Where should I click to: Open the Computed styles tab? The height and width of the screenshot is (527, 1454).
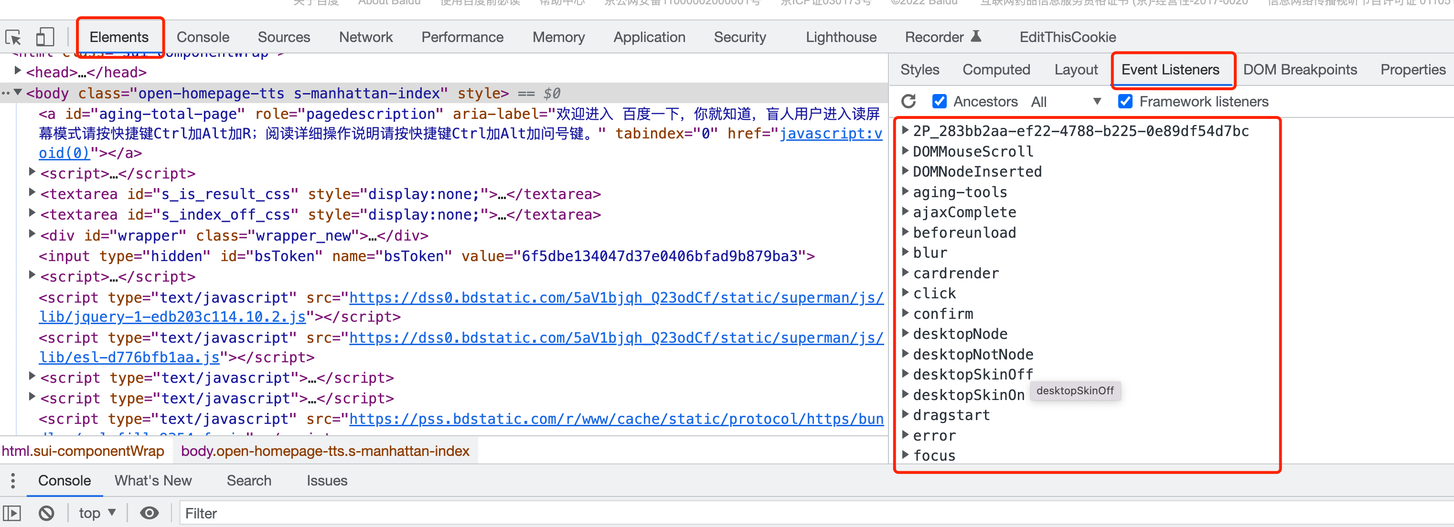tap(995, 70)
